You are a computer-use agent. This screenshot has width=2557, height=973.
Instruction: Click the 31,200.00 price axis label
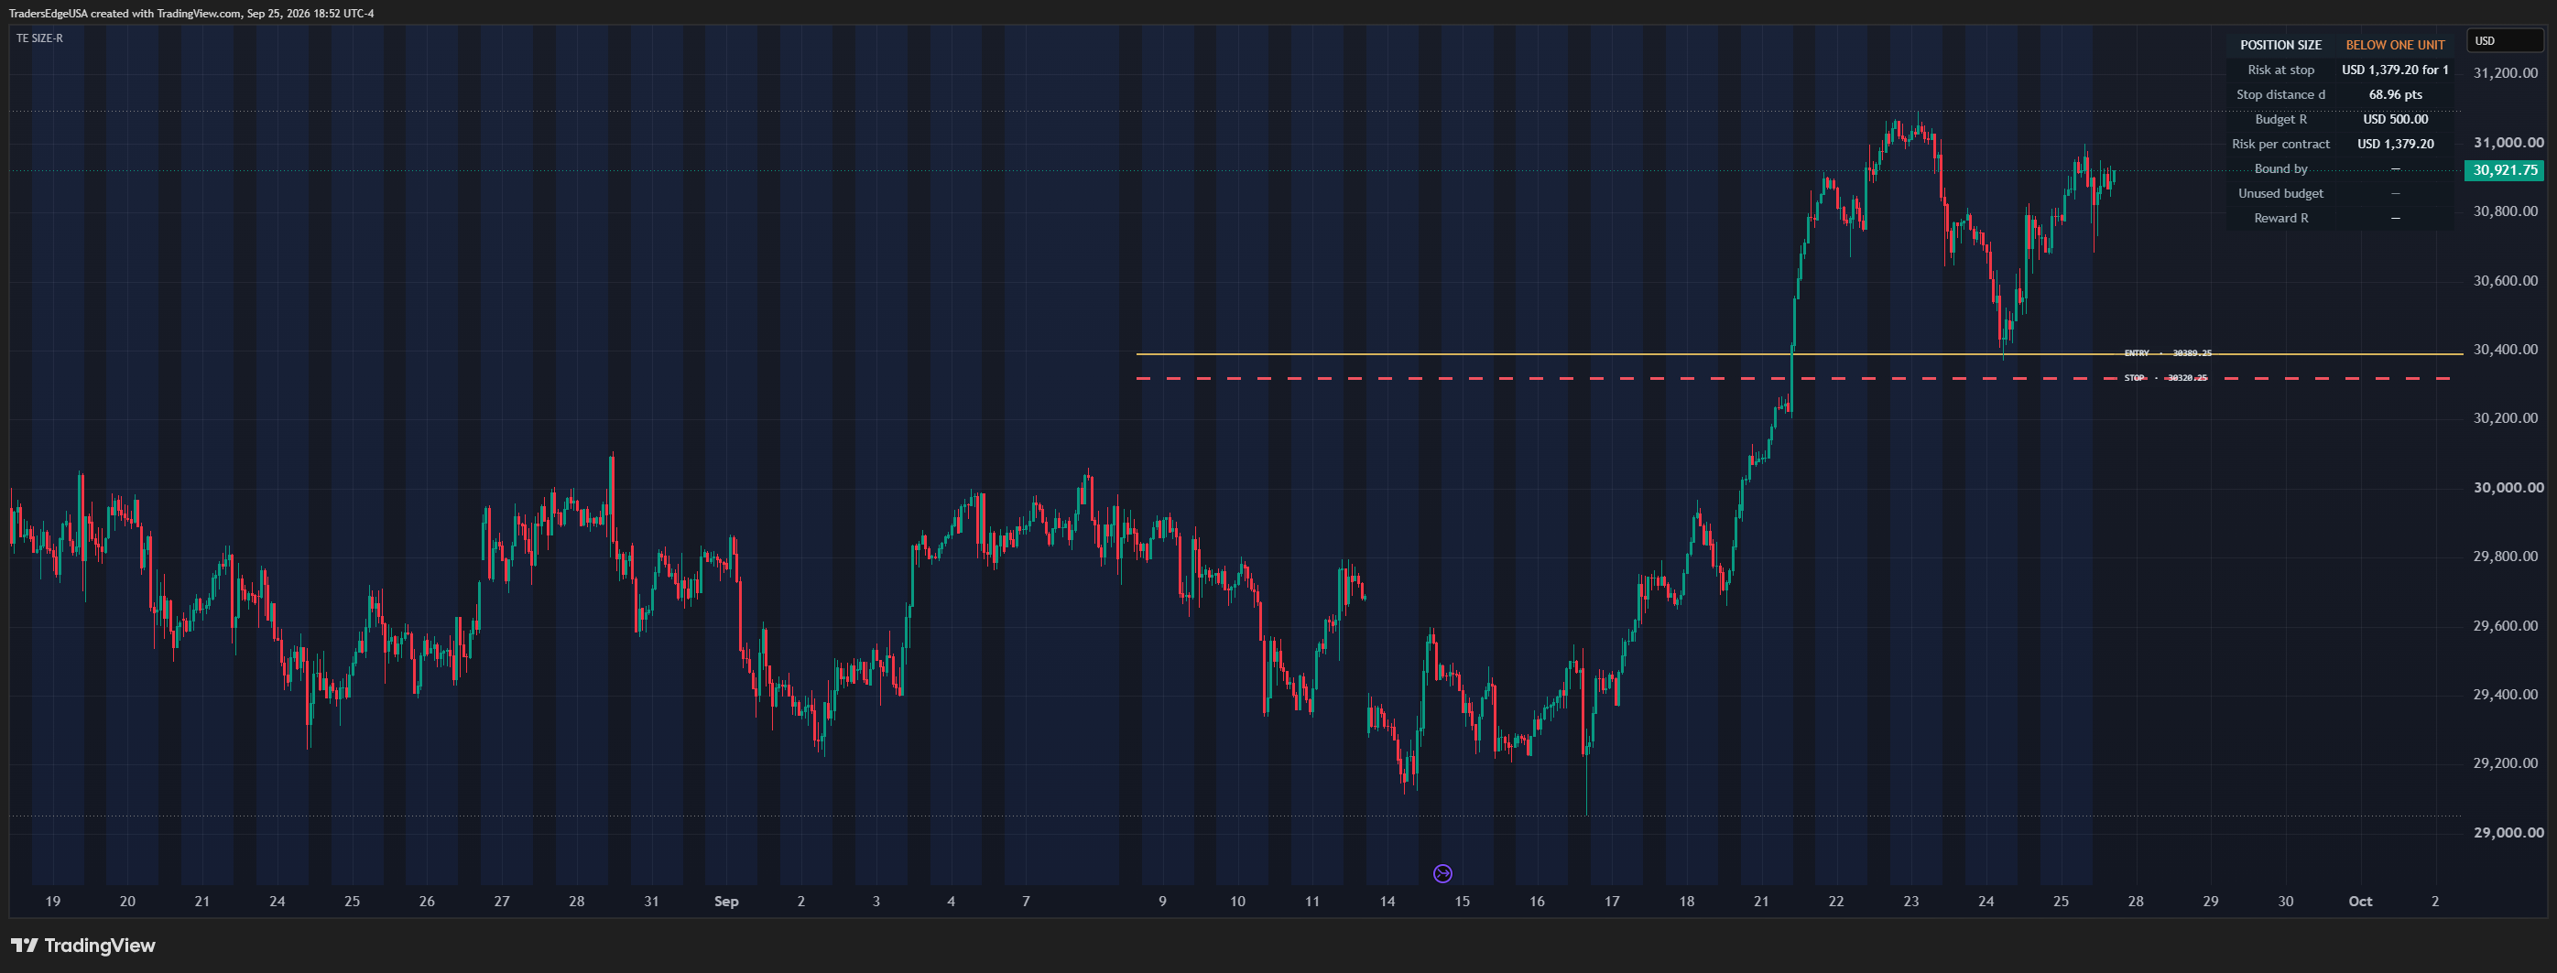2505,73
